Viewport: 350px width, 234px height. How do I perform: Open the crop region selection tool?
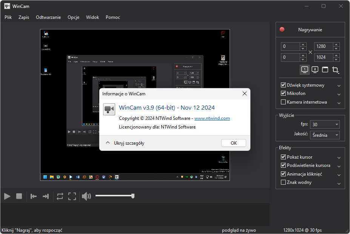335,70
